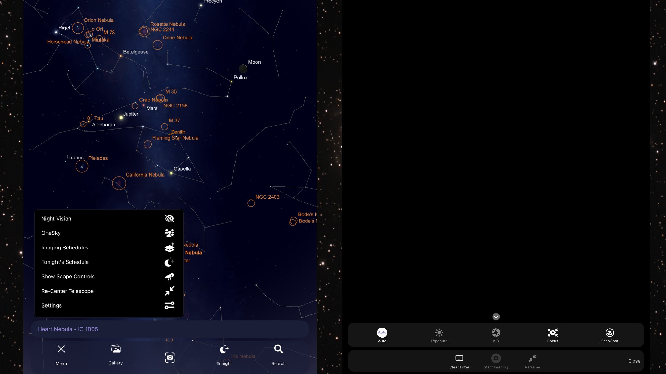This screenshot has height=374, width=666.
Task: Click the Reframe button
Action: tap(532, 361)
